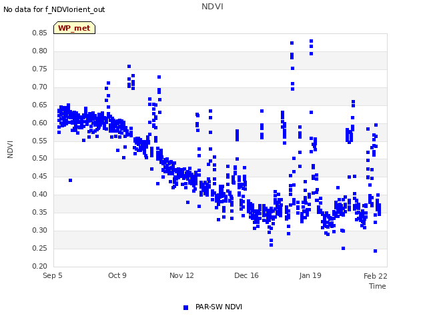
Task: Click the 0.35 y-axis tick label
Action: coord(39,212)
